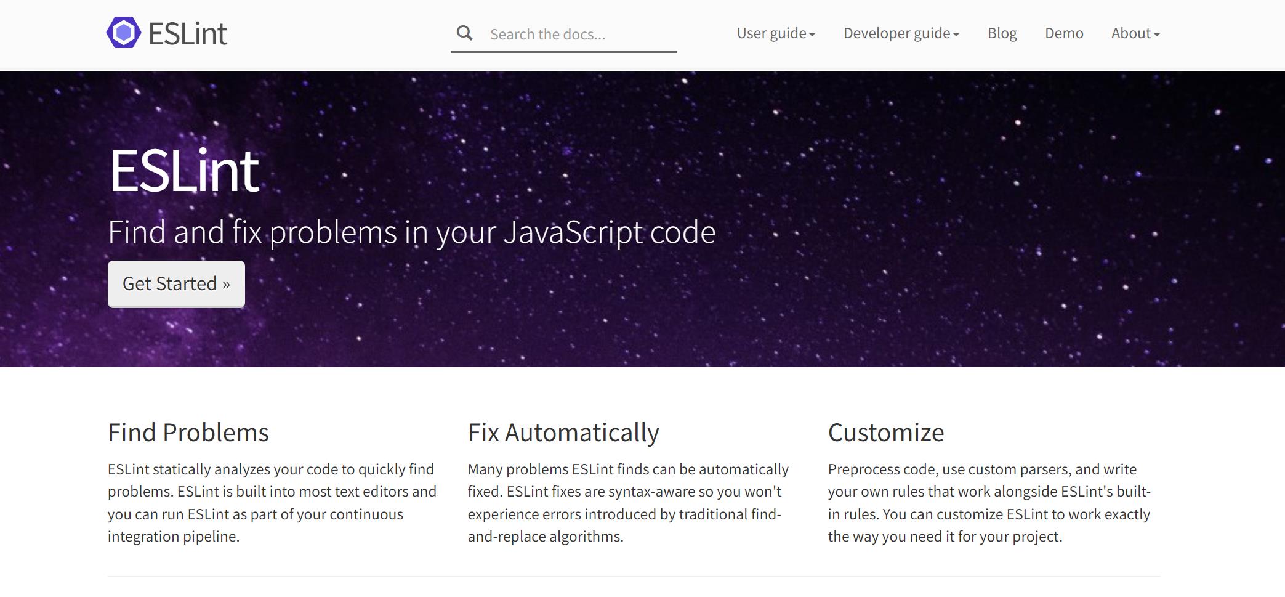The height and width of the screenshot is (597, 1285).
Task: Click paragraph starting 'Many problems ESLint finds'
Action: click(628, 503)
